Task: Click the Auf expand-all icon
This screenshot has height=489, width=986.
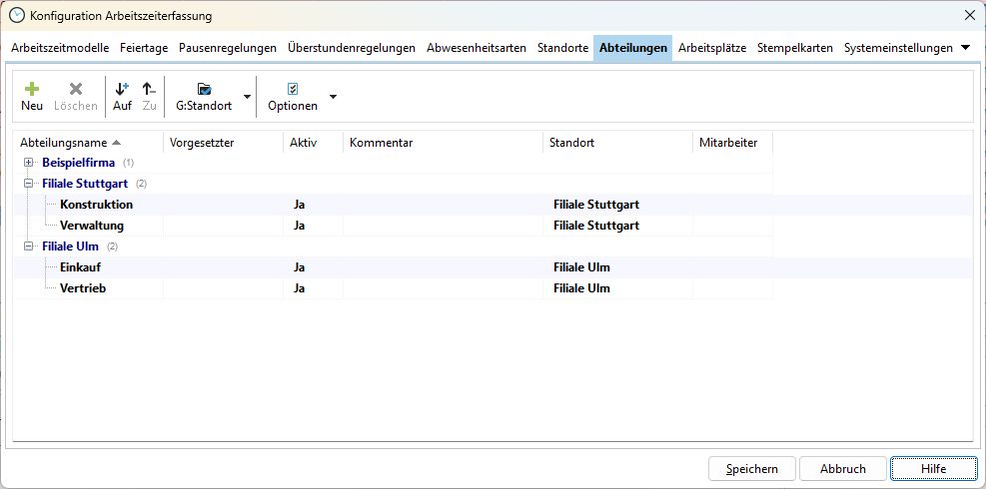Action: 122,89
